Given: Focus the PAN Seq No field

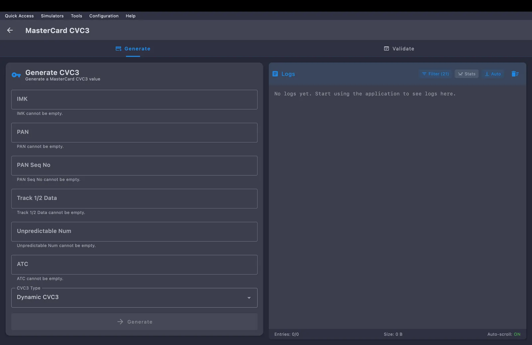Looking at the screenshot, I should (x=134, y=165).
